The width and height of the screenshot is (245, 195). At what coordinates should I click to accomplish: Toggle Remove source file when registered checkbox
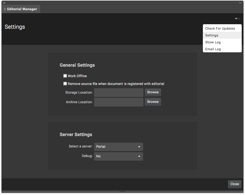tap(65, 84)
